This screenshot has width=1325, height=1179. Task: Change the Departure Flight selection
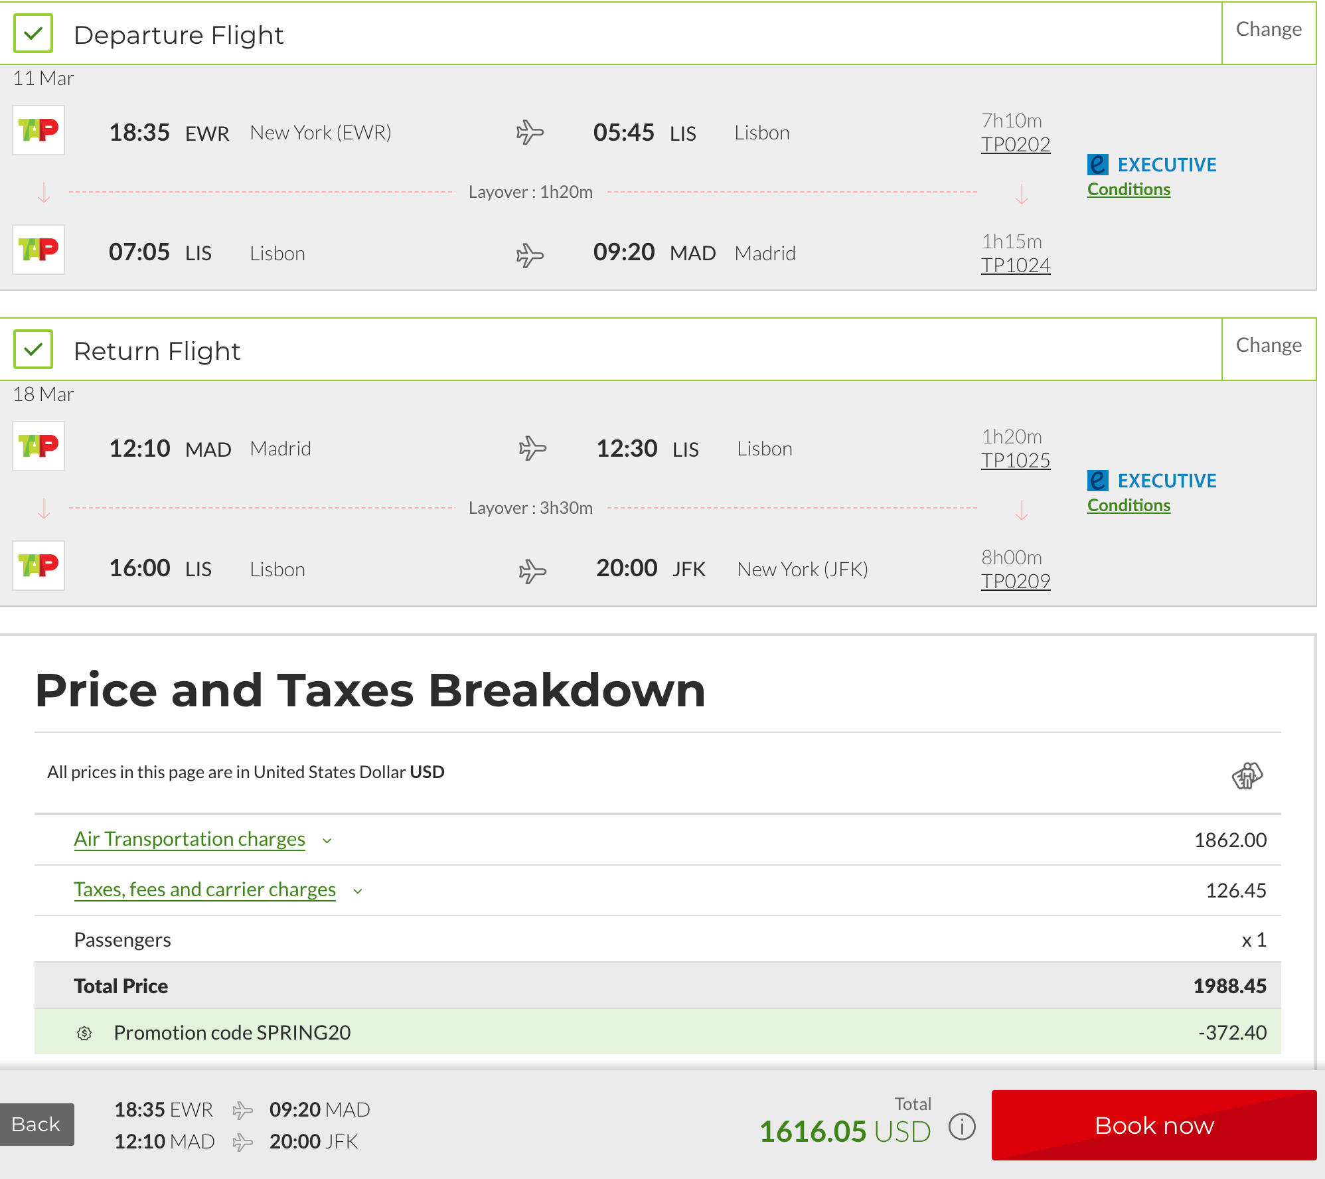pos(1268,30)
